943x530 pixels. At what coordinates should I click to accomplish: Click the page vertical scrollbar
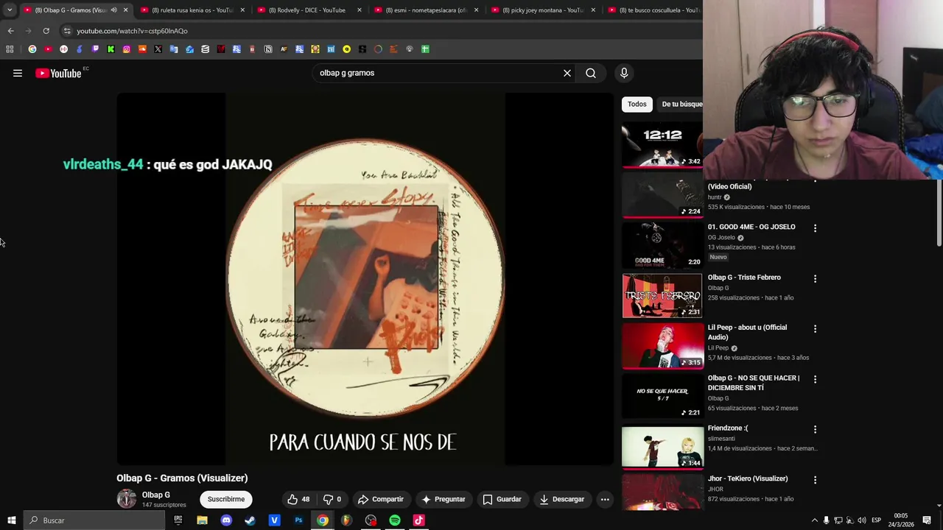click(x=939, y=213)
